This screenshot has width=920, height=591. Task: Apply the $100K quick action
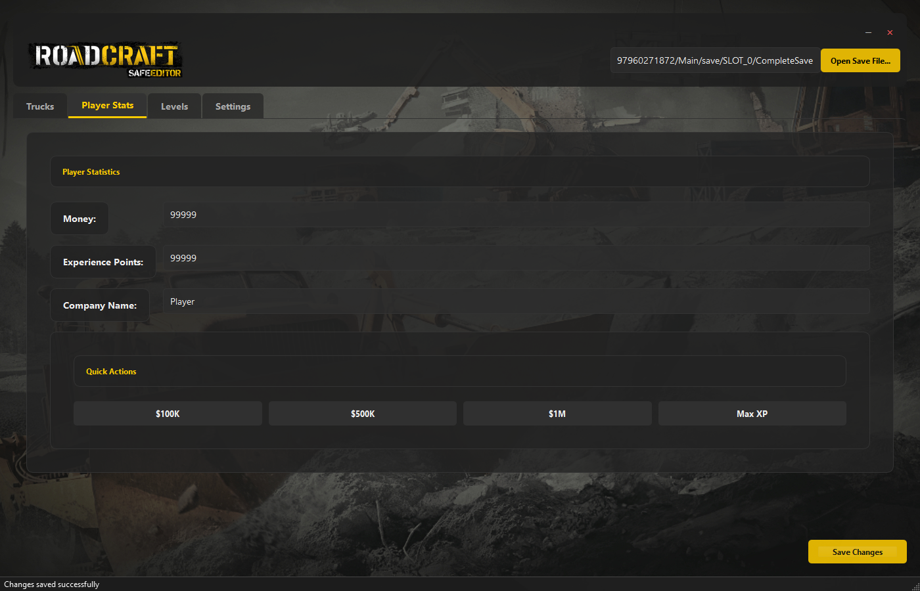click(168, 414)
